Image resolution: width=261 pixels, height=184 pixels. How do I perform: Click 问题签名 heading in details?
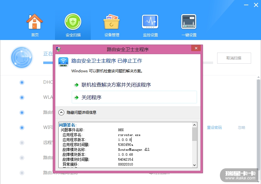tap(68, 125)
